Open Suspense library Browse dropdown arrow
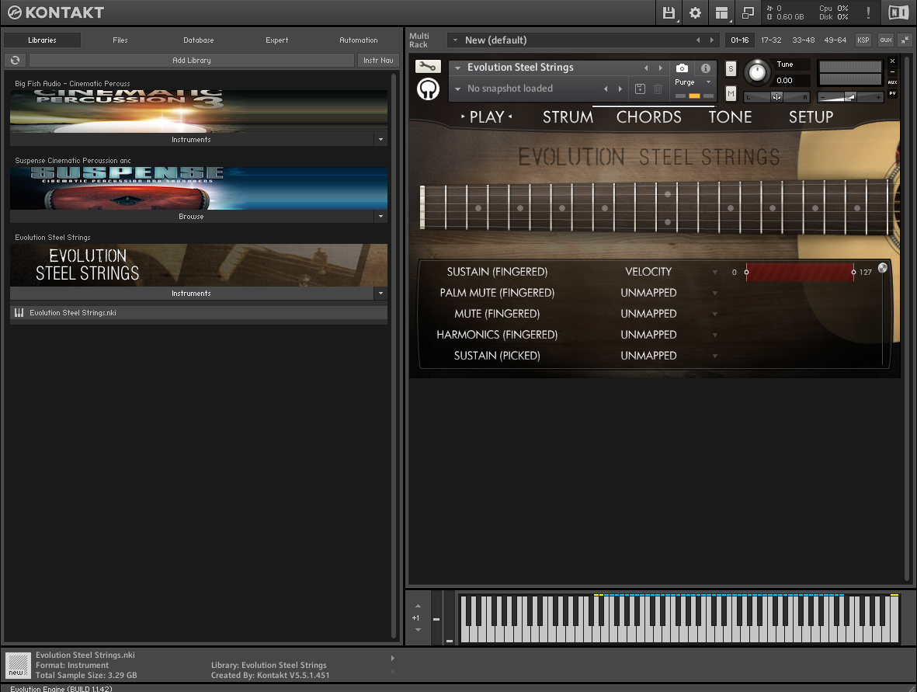Viewport: 917px width, 692px height. [x=380, y=217]
